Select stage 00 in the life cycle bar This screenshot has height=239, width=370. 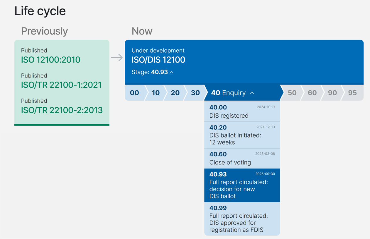[x=134, y=93]
